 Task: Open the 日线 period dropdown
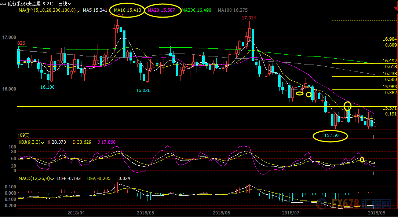point(65,4)
